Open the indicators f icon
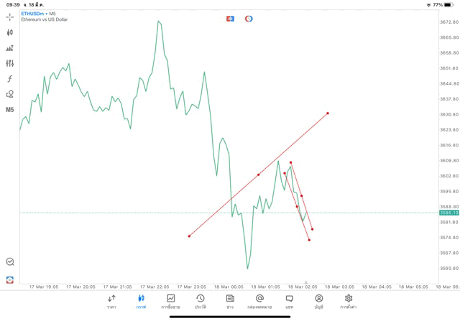The height and width of the screenshot is (321, 460). click(x=9, y=79)
